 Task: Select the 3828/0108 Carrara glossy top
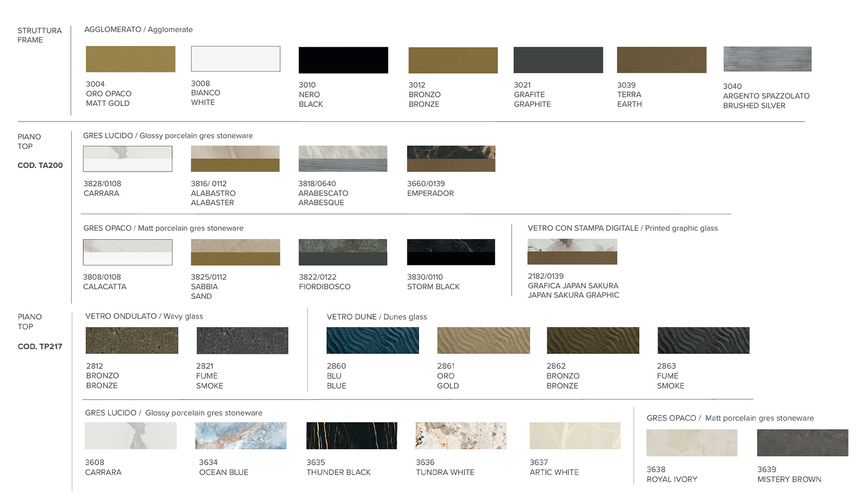(x=127, y=159)
